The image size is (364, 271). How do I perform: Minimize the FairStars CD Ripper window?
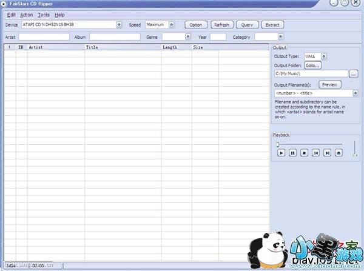click(x=334, y=2)
